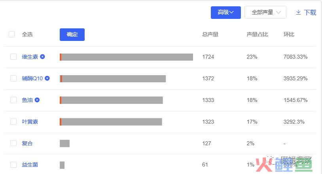Click the chevron in 全部声量 selector

278,13
